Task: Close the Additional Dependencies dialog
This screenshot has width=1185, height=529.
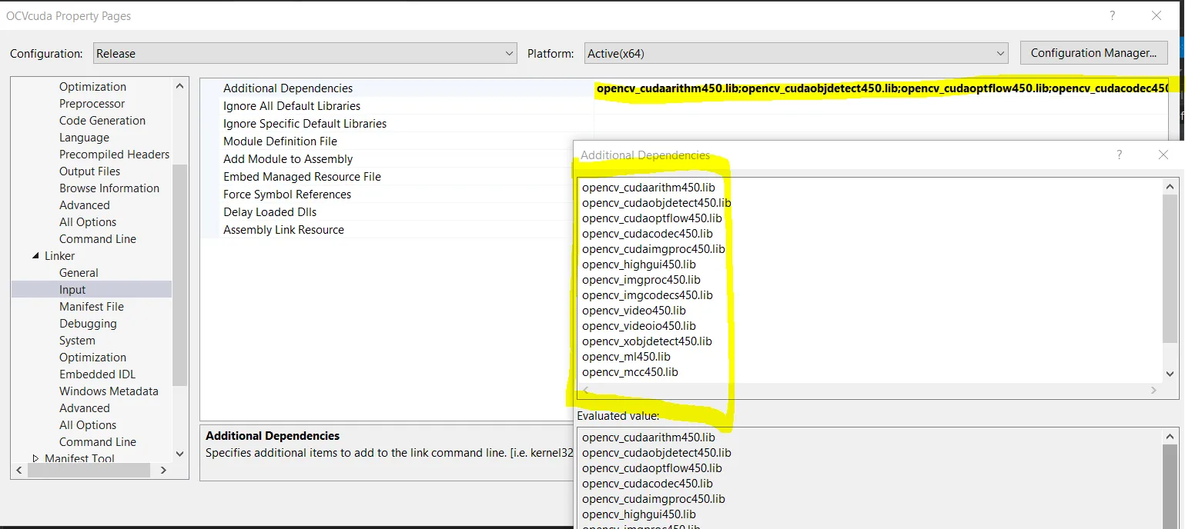Action: click(x=1163, y=155)
